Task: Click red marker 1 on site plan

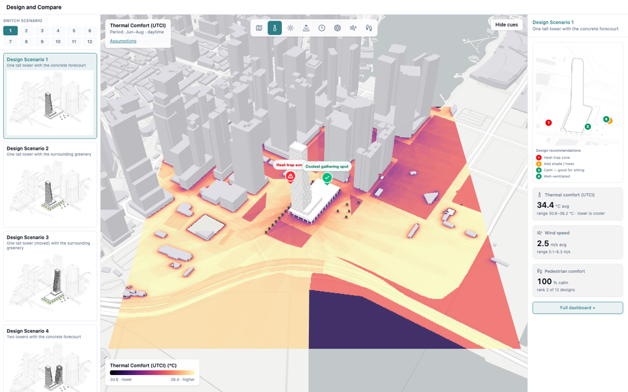Action: [x=549, y=123]
